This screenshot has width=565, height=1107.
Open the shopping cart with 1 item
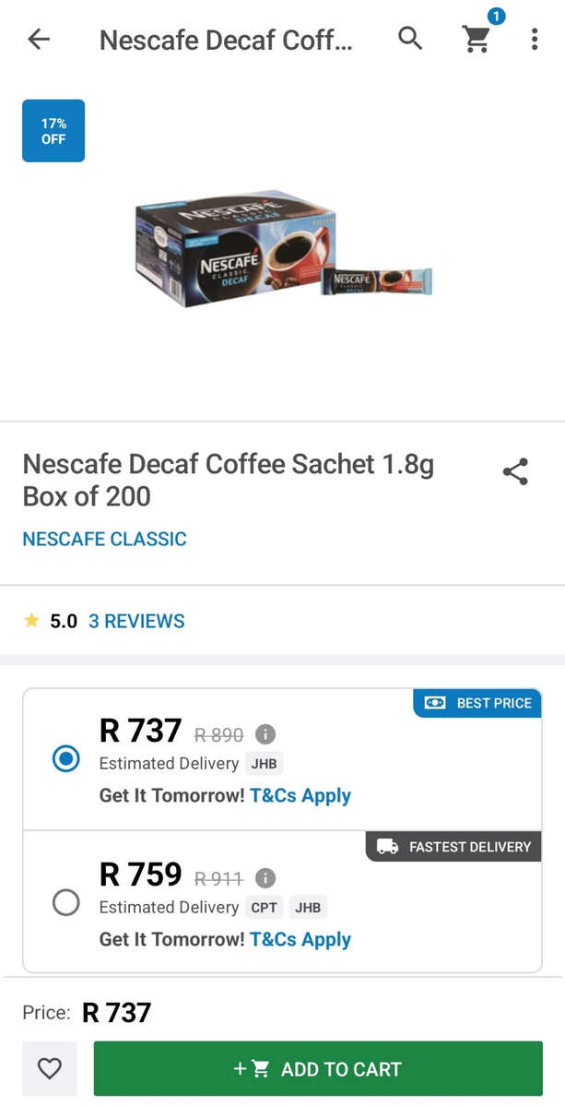point(477,41)
